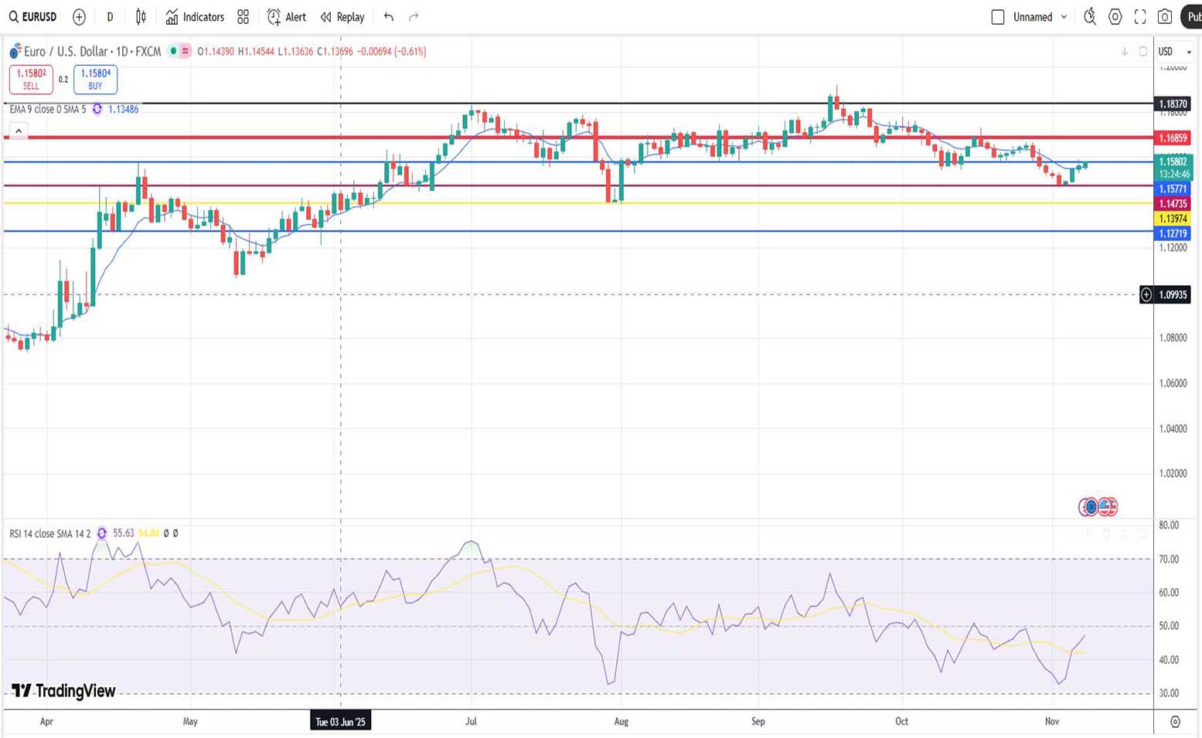Open the EURUSD symbol search
This screenshot has height=738, width=1202.
pos(33,17)
